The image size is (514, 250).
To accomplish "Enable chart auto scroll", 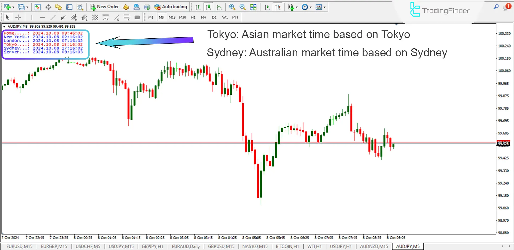I will click(267, 7).
